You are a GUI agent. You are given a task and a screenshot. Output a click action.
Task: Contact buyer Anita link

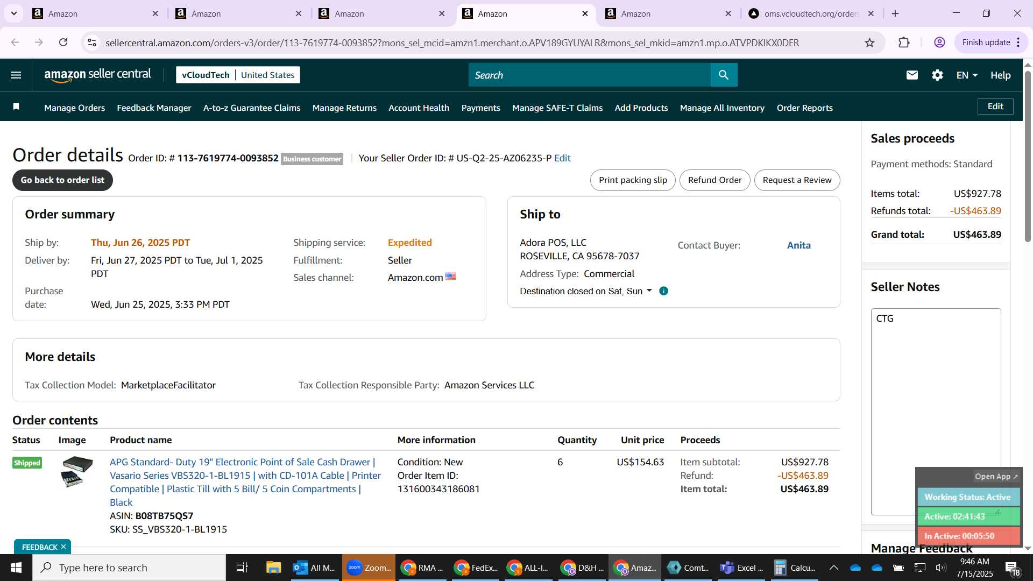pos(798,245)
